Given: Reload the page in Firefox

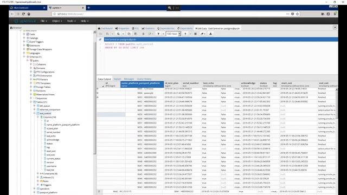Looking at the screenshot, I should coord(23,14).
